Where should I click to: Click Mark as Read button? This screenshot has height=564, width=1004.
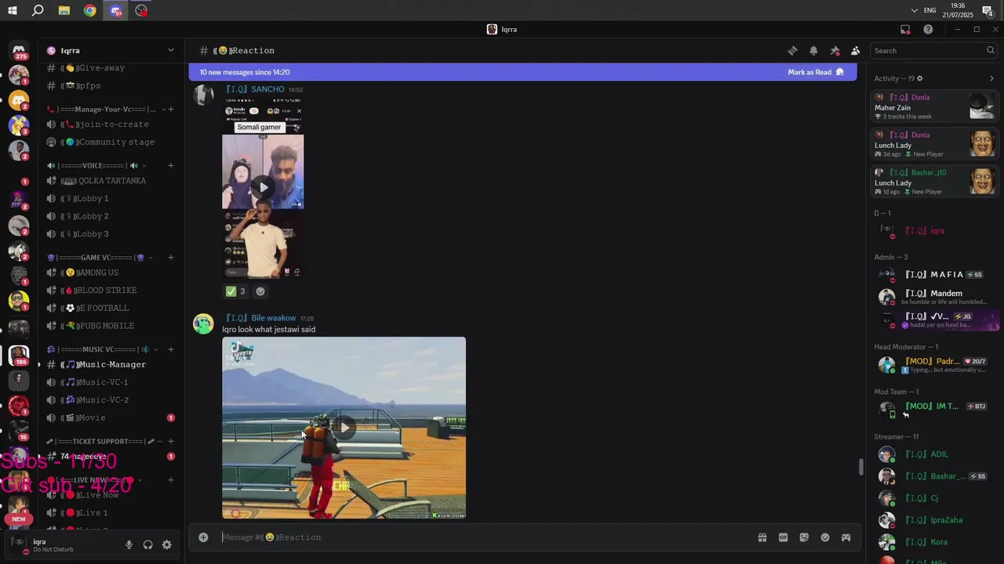coord(816,72)
